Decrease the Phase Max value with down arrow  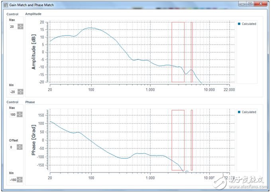coord(20,116)
